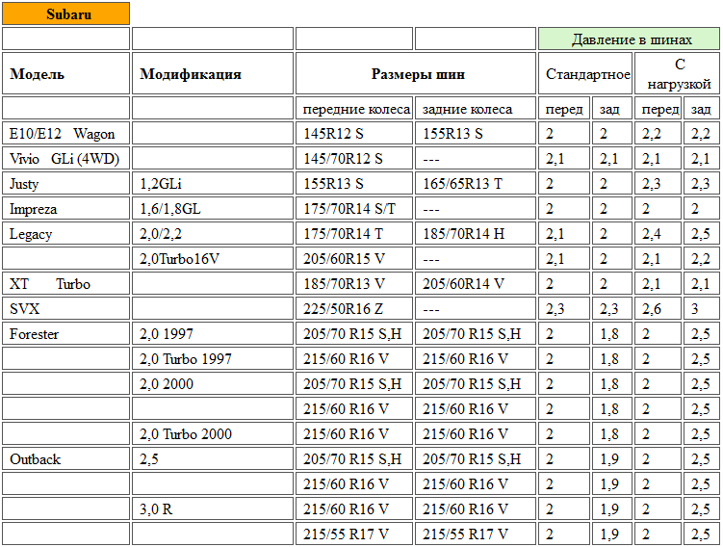The image size is (723, 547).
Task: Select the 'Justy' model cell
Action: point(65,184)
